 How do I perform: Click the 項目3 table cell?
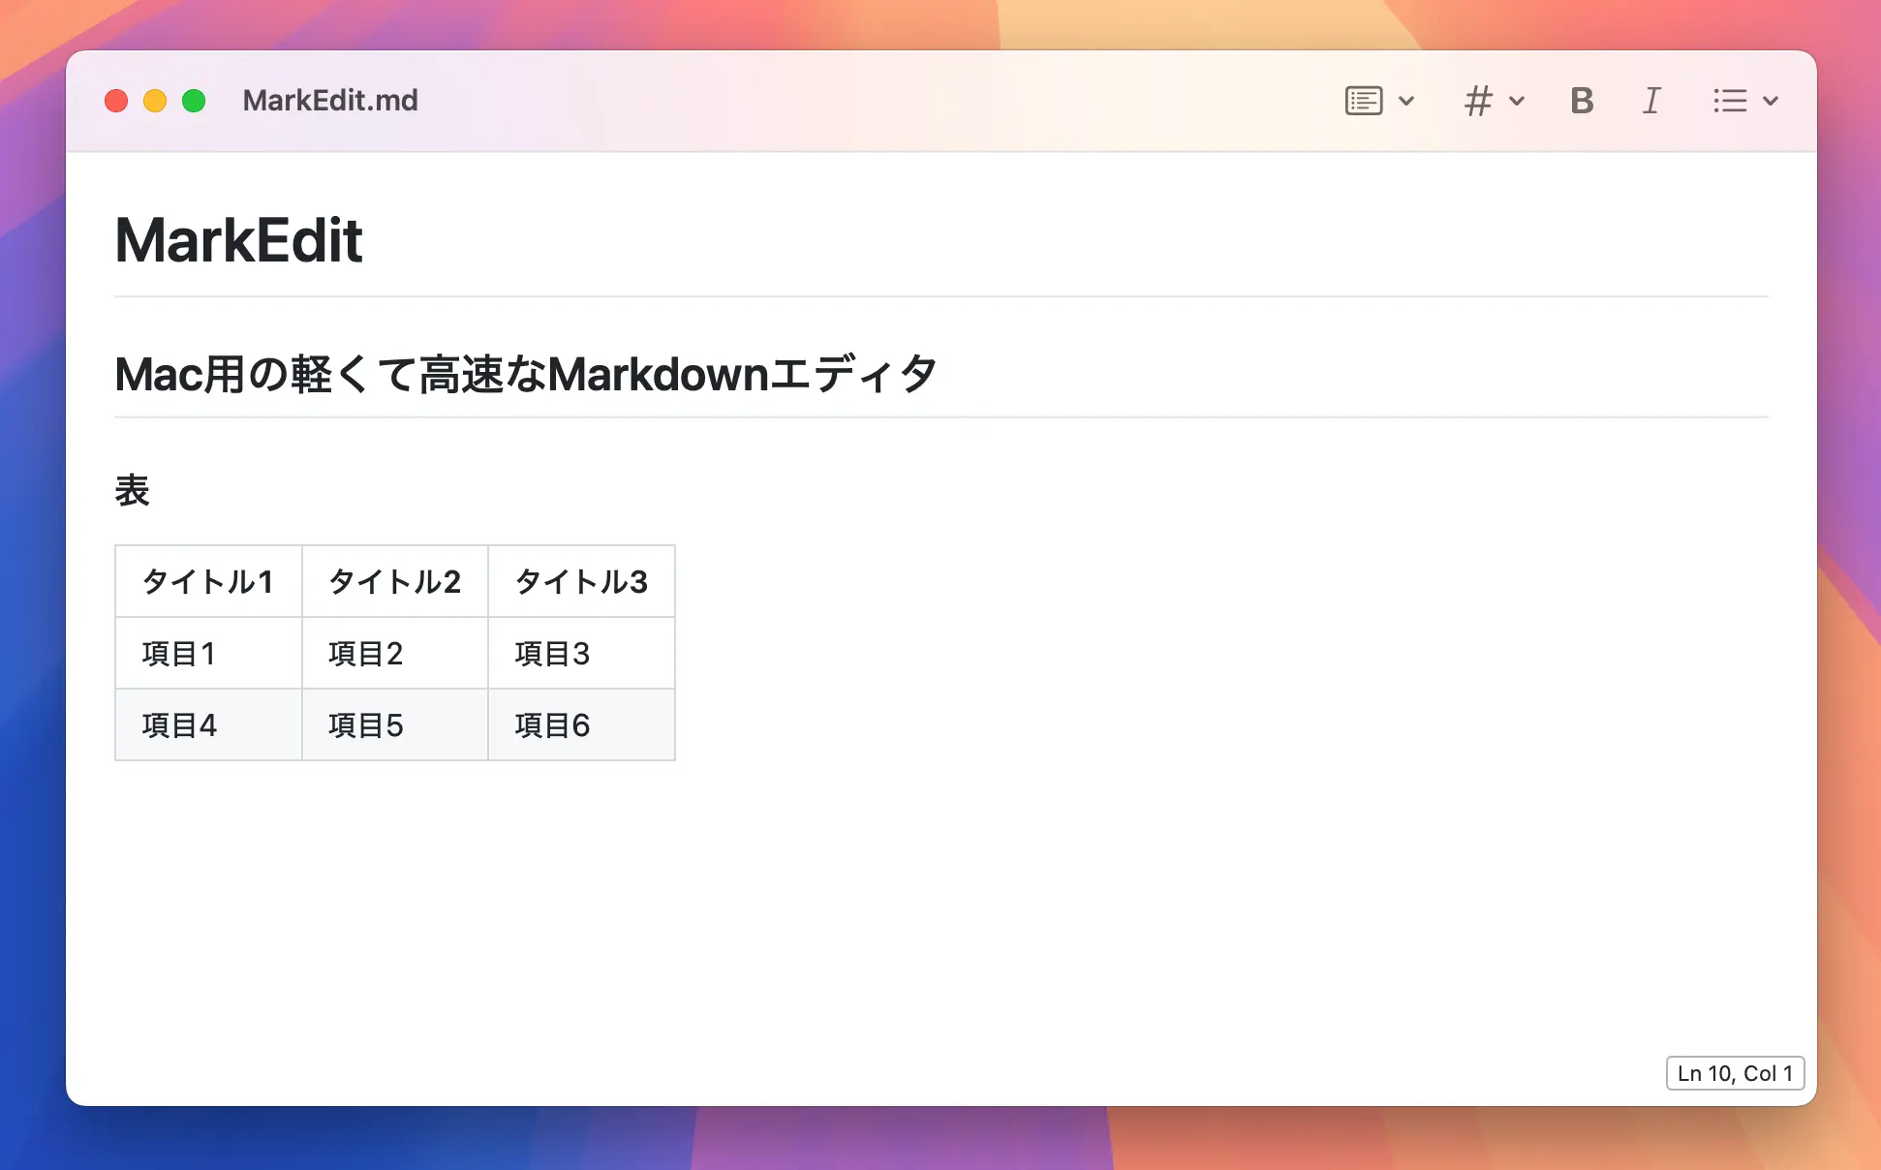click(581, 654)
